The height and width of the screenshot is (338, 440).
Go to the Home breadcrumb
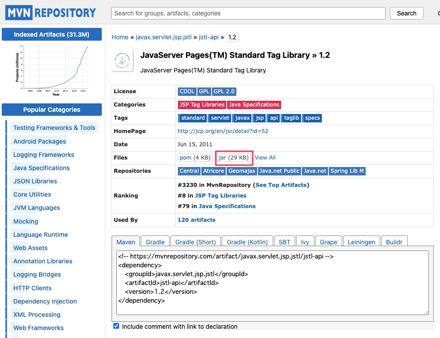[120, 37]
